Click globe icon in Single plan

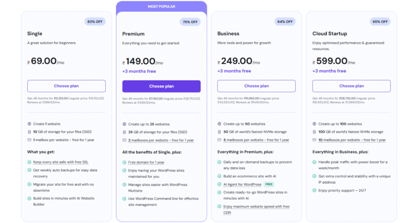pos(29,124)
